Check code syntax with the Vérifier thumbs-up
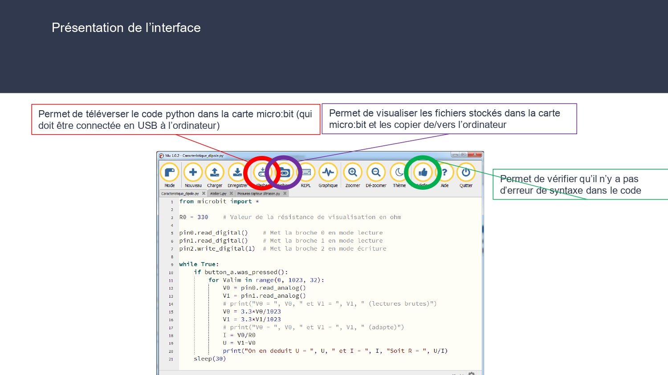The width and height of the screenshot is (668, 375). [423, 173]
